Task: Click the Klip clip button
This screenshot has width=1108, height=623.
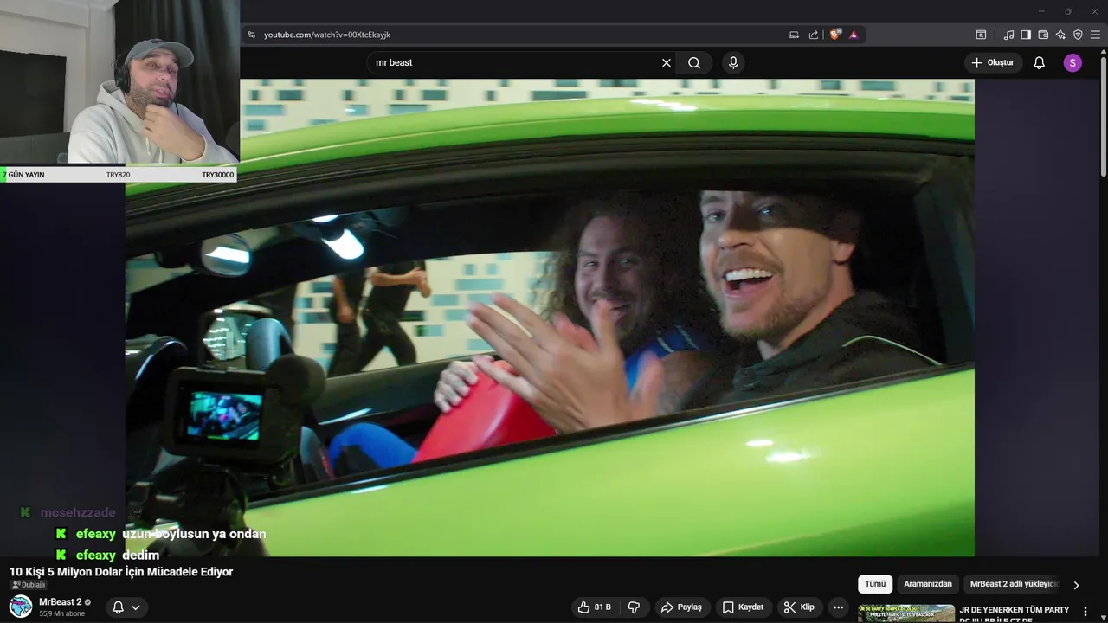Action: [x=799, y=607]
